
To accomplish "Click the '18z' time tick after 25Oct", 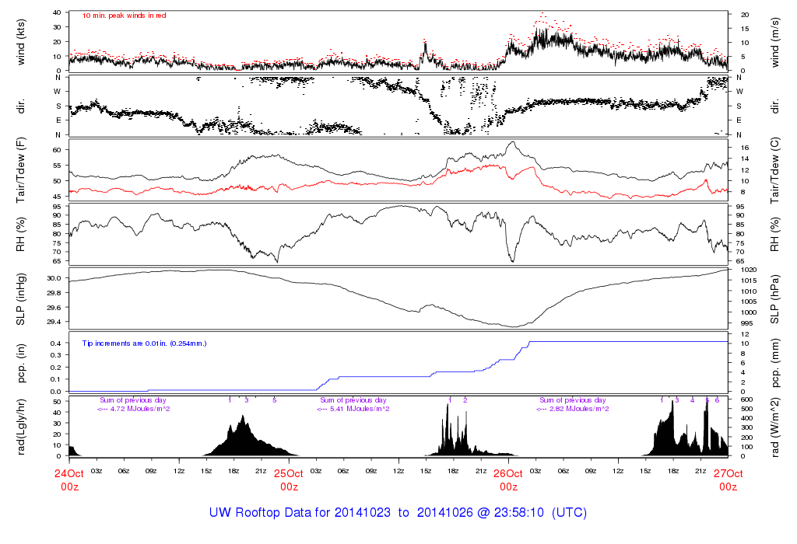I will (x=454, y=471).
